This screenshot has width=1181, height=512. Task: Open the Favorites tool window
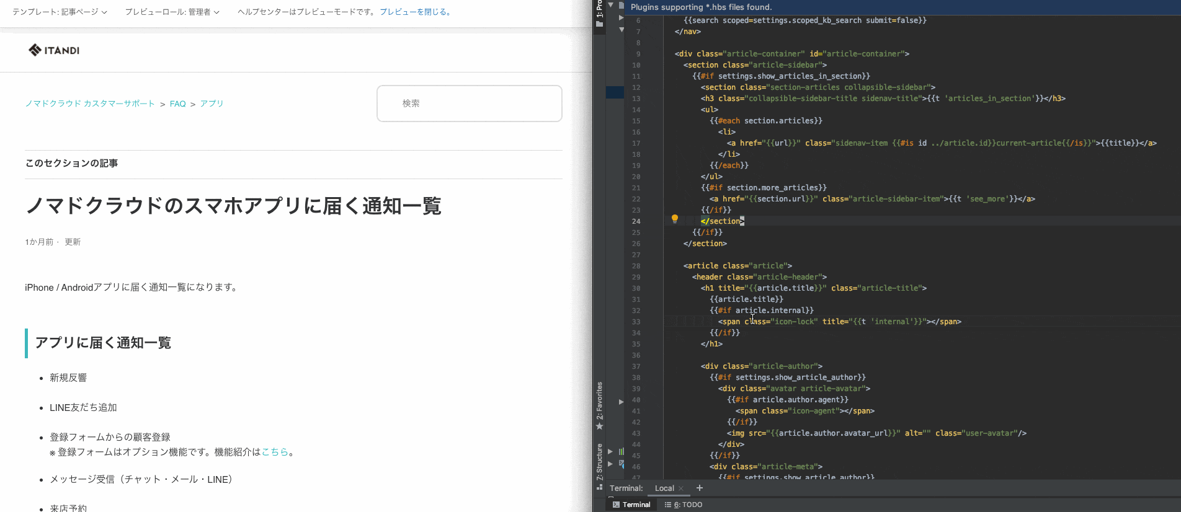pyautogui.click(x=599, y=406)
